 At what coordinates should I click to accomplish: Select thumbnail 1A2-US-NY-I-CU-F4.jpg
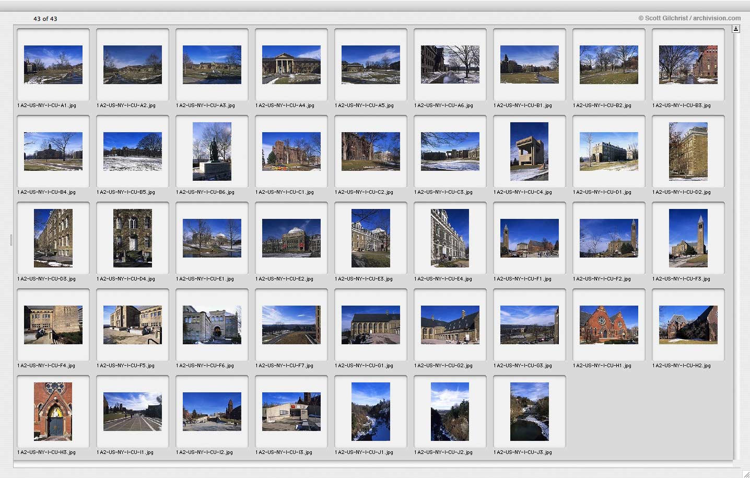(x=53, y=325)
